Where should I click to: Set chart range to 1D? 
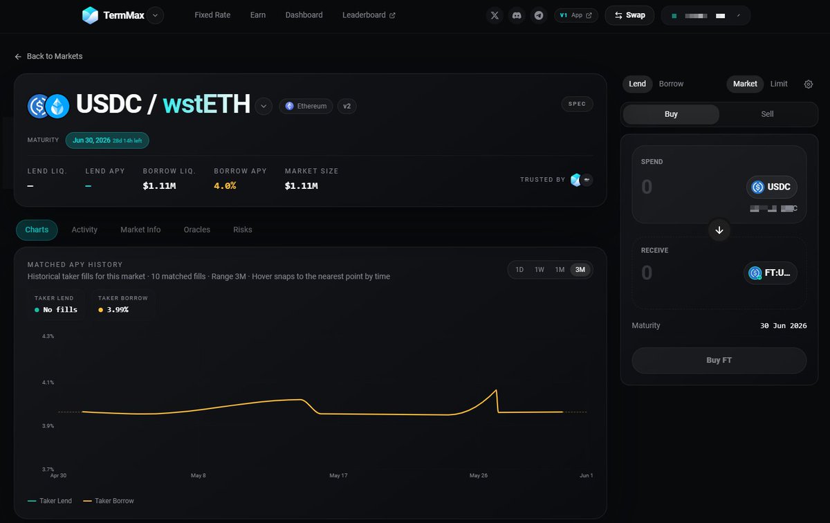click(519, 270)
